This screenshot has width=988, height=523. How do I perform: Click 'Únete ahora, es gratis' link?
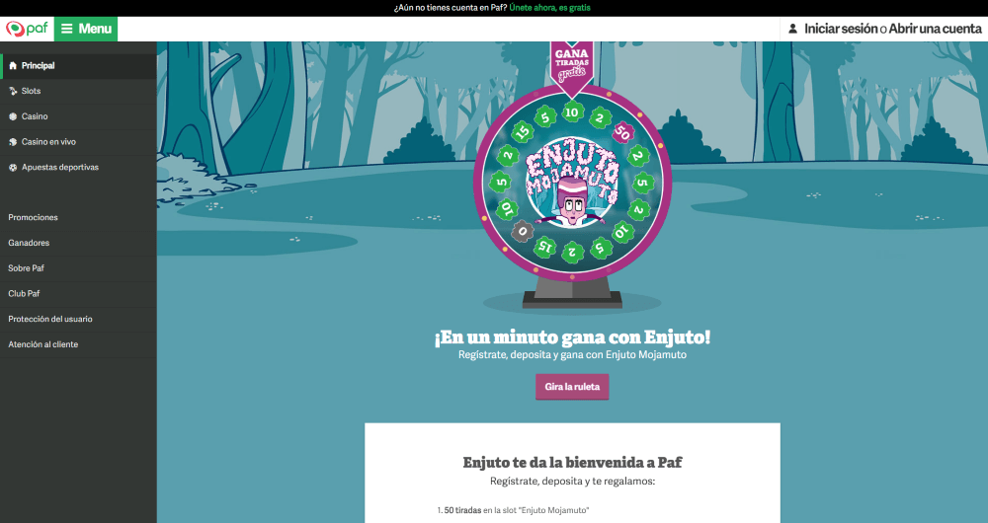coord(549,8)
